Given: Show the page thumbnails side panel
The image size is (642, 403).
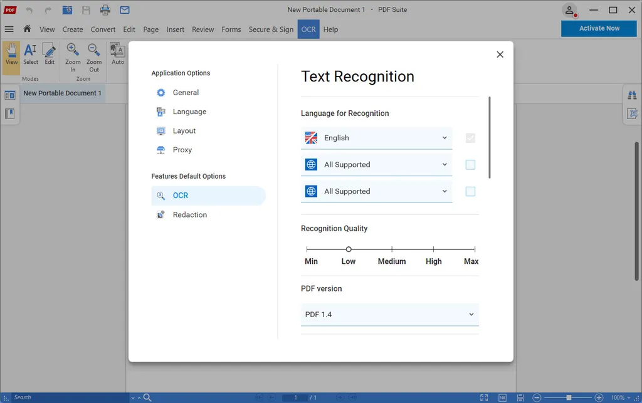Looking at the screenshot, I should click(10, 95).
